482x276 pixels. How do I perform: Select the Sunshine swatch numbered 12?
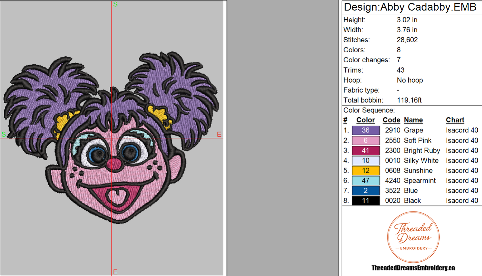[366, 170]
